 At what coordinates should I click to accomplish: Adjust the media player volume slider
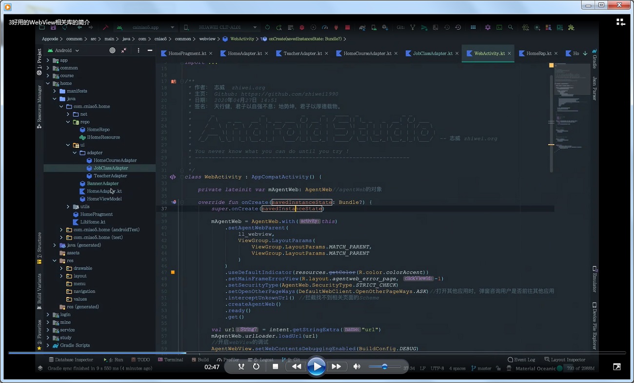pyautogui.click(x=384, y=366)
